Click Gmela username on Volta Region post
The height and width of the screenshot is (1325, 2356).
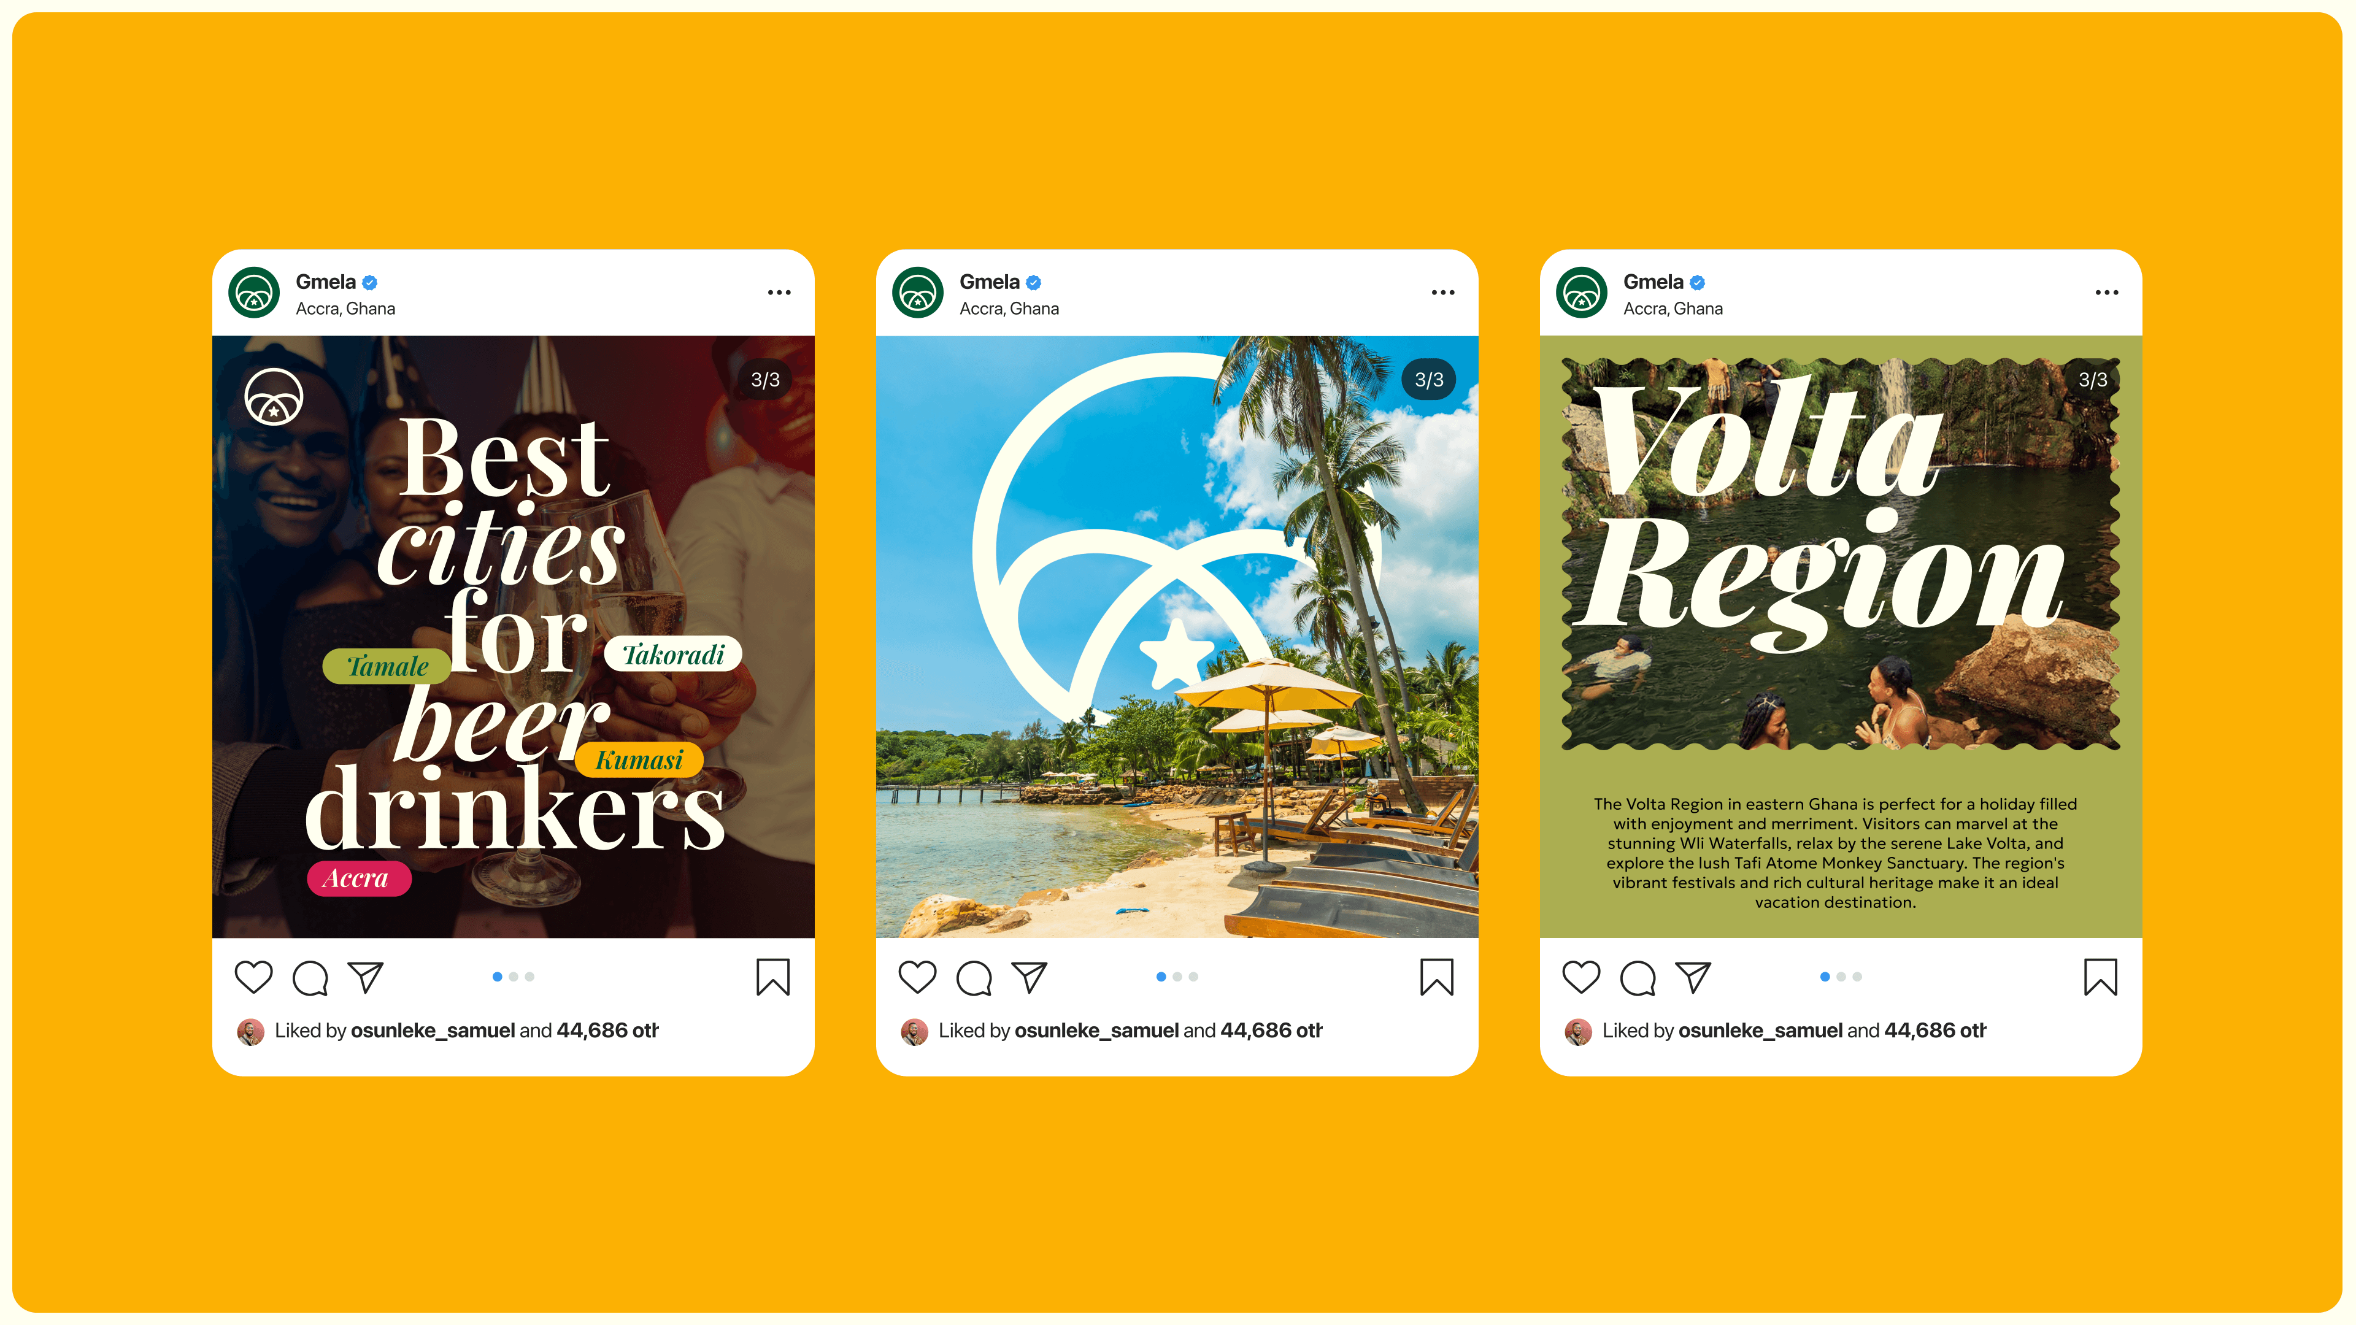[1653, 282]
